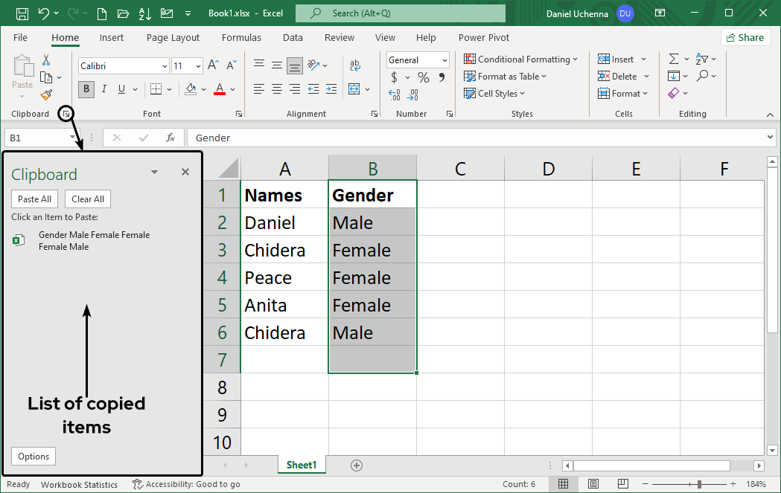Click the Insert Function fx icon
The image size is (781, 493).
pyautogui.click(x=170, y=138)
